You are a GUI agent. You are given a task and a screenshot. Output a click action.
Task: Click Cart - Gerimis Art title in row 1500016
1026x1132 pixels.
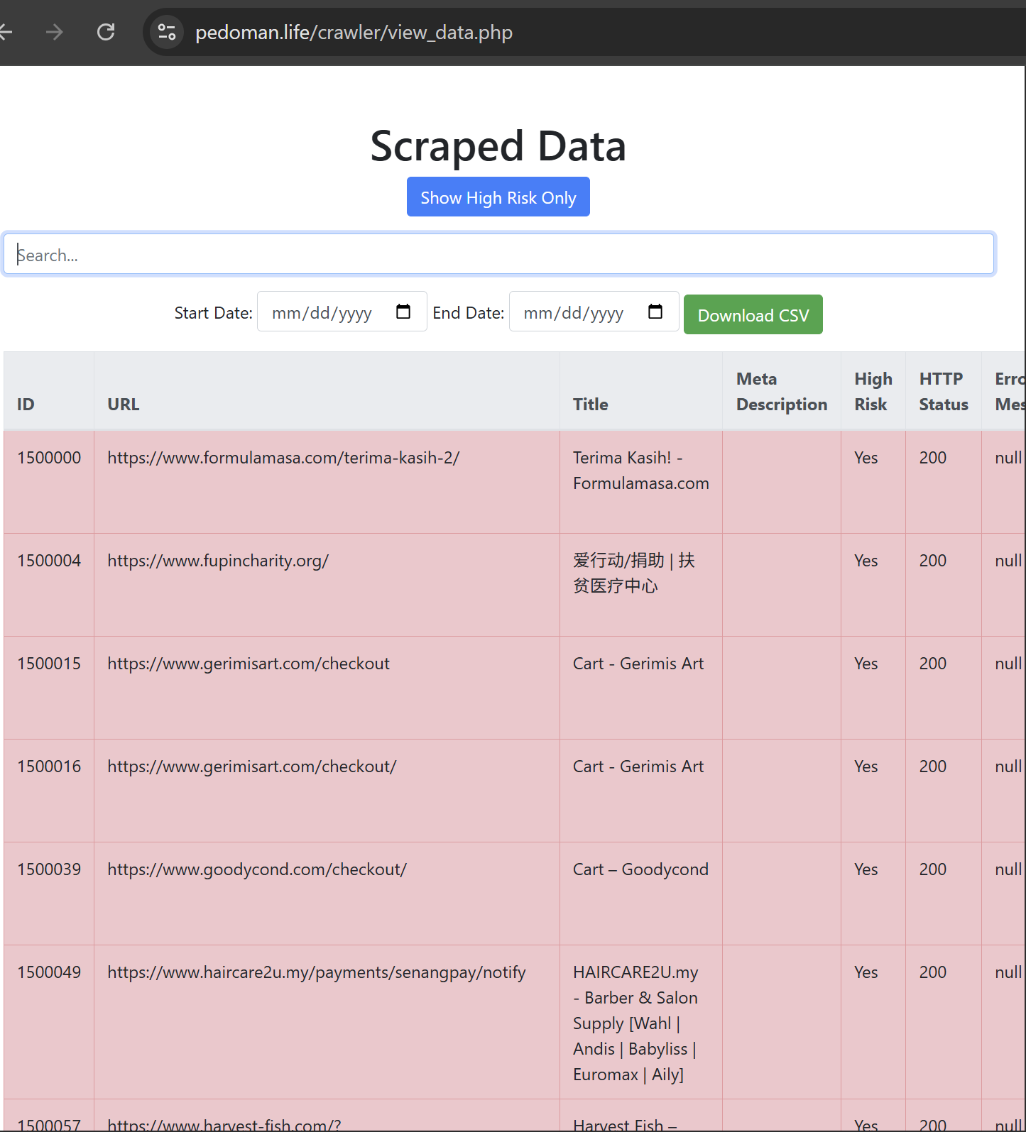(638, 766)
